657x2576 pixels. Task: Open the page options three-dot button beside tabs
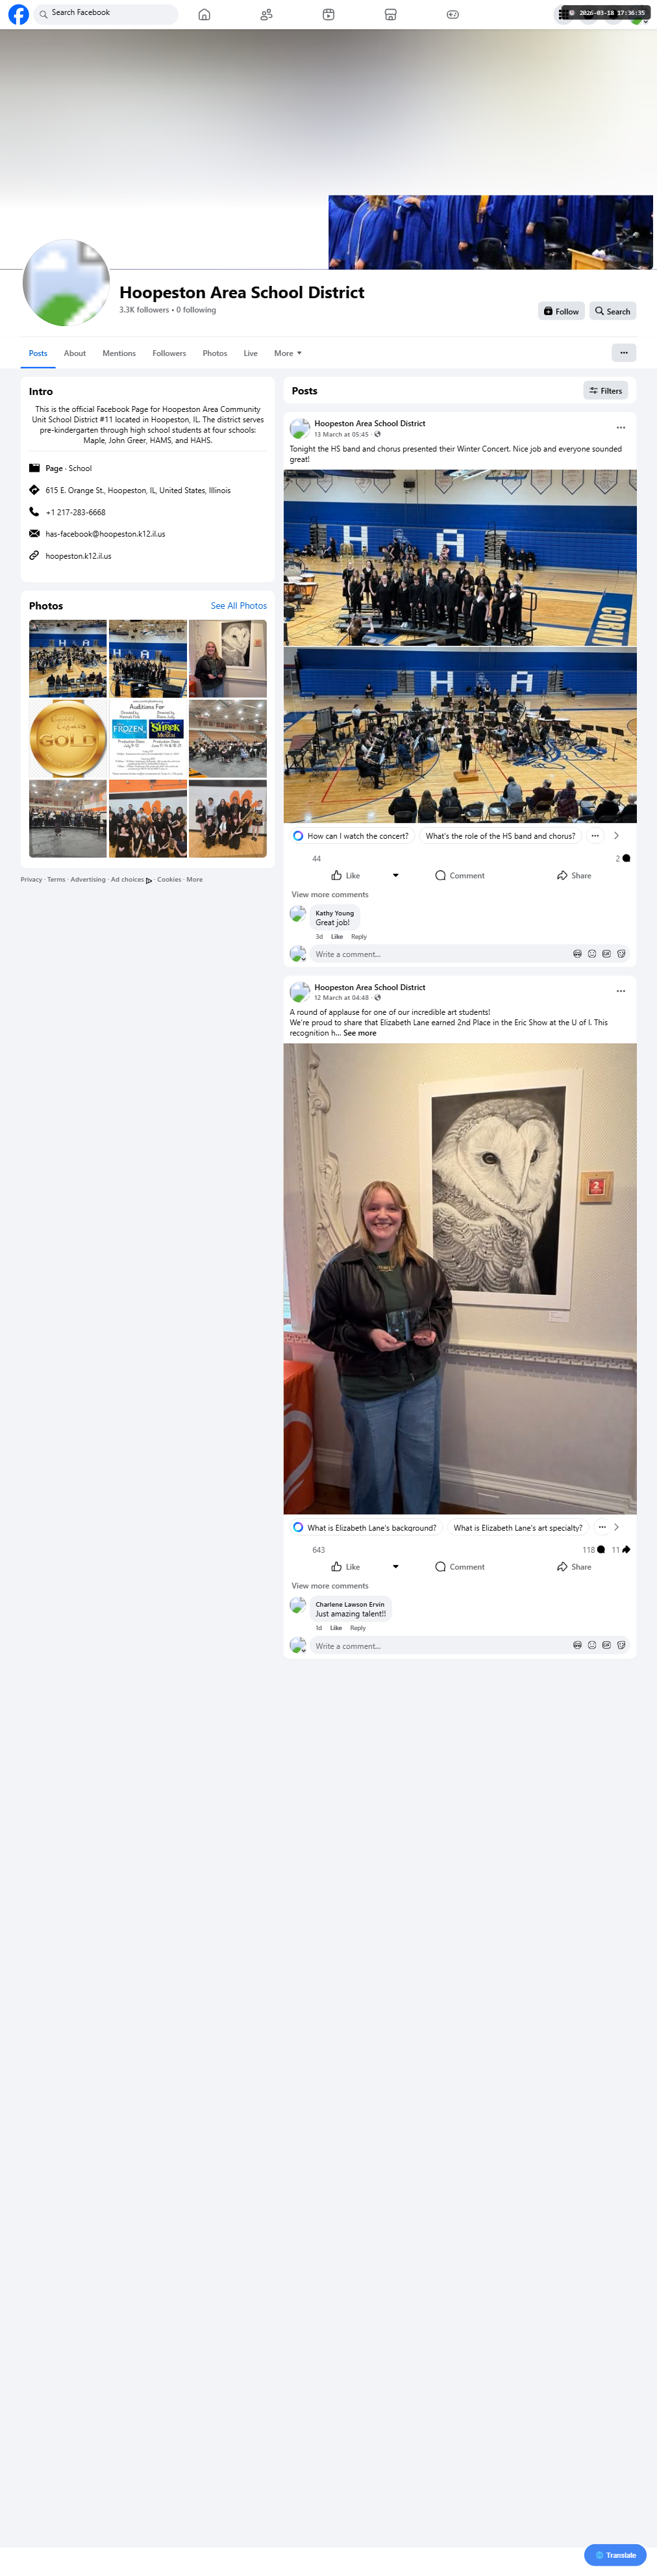coord(623,353)
